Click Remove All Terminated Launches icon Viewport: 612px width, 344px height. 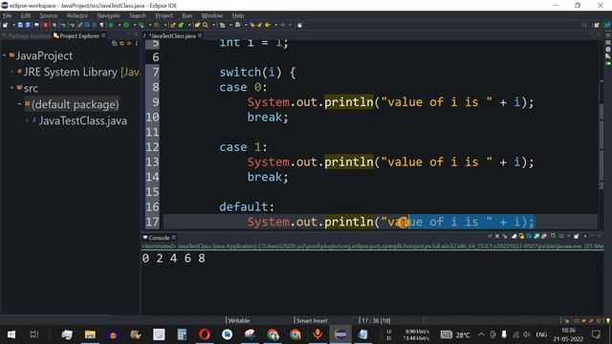pos(505,236)
